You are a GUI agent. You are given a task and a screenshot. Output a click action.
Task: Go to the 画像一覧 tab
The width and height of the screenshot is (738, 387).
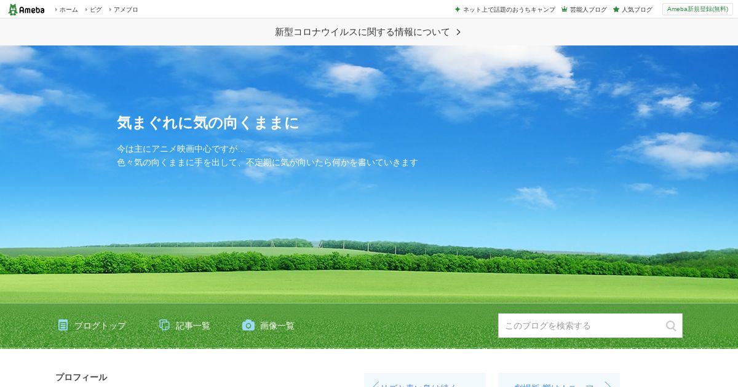coord(269,326)
